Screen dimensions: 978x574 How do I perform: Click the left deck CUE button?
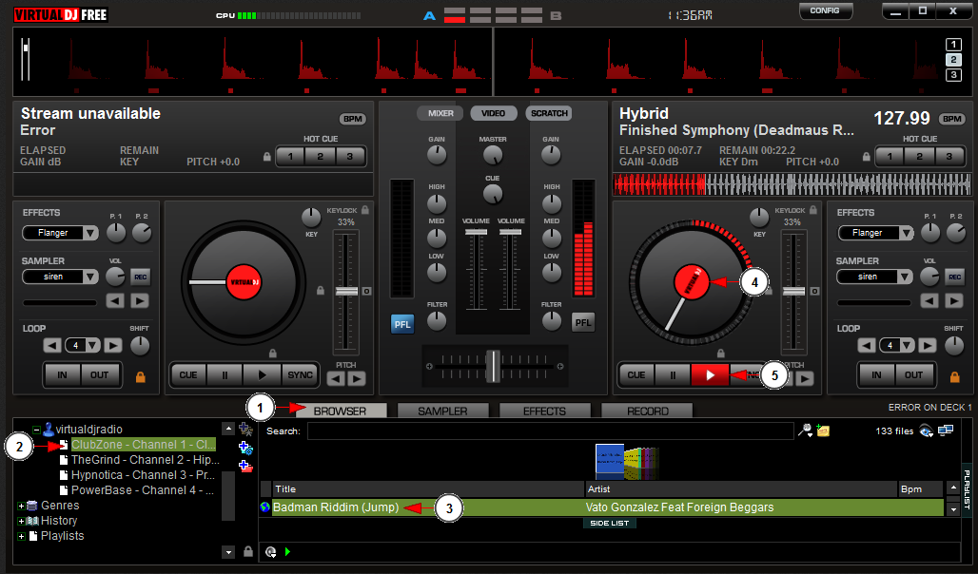pyautogui.click(x=188, y=375)
